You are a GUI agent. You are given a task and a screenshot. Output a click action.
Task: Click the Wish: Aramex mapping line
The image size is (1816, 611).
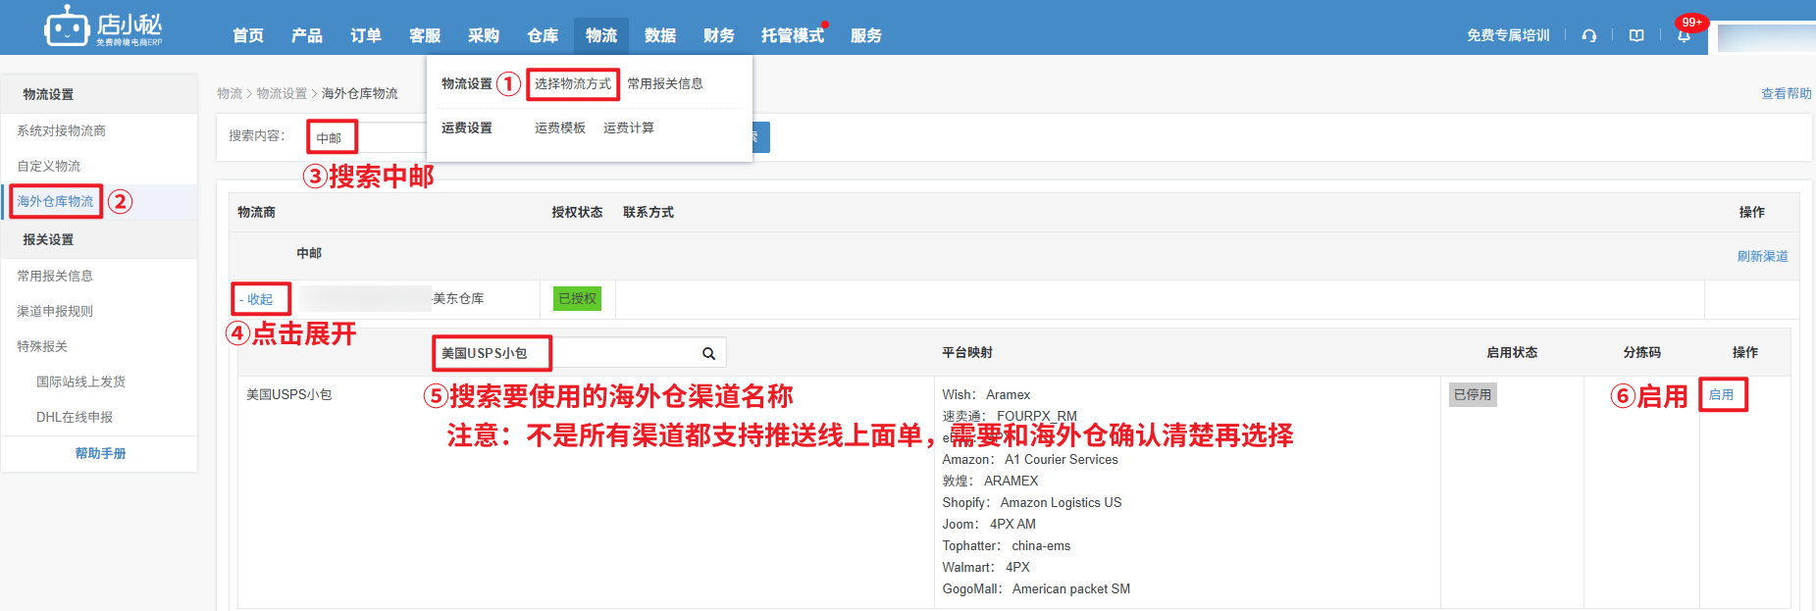[x=986, y=395]
